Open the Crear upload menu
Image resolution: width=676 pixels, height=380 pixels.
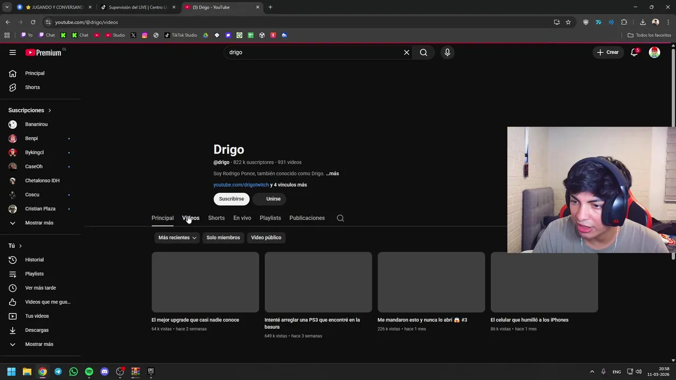(x=608, y=52)
